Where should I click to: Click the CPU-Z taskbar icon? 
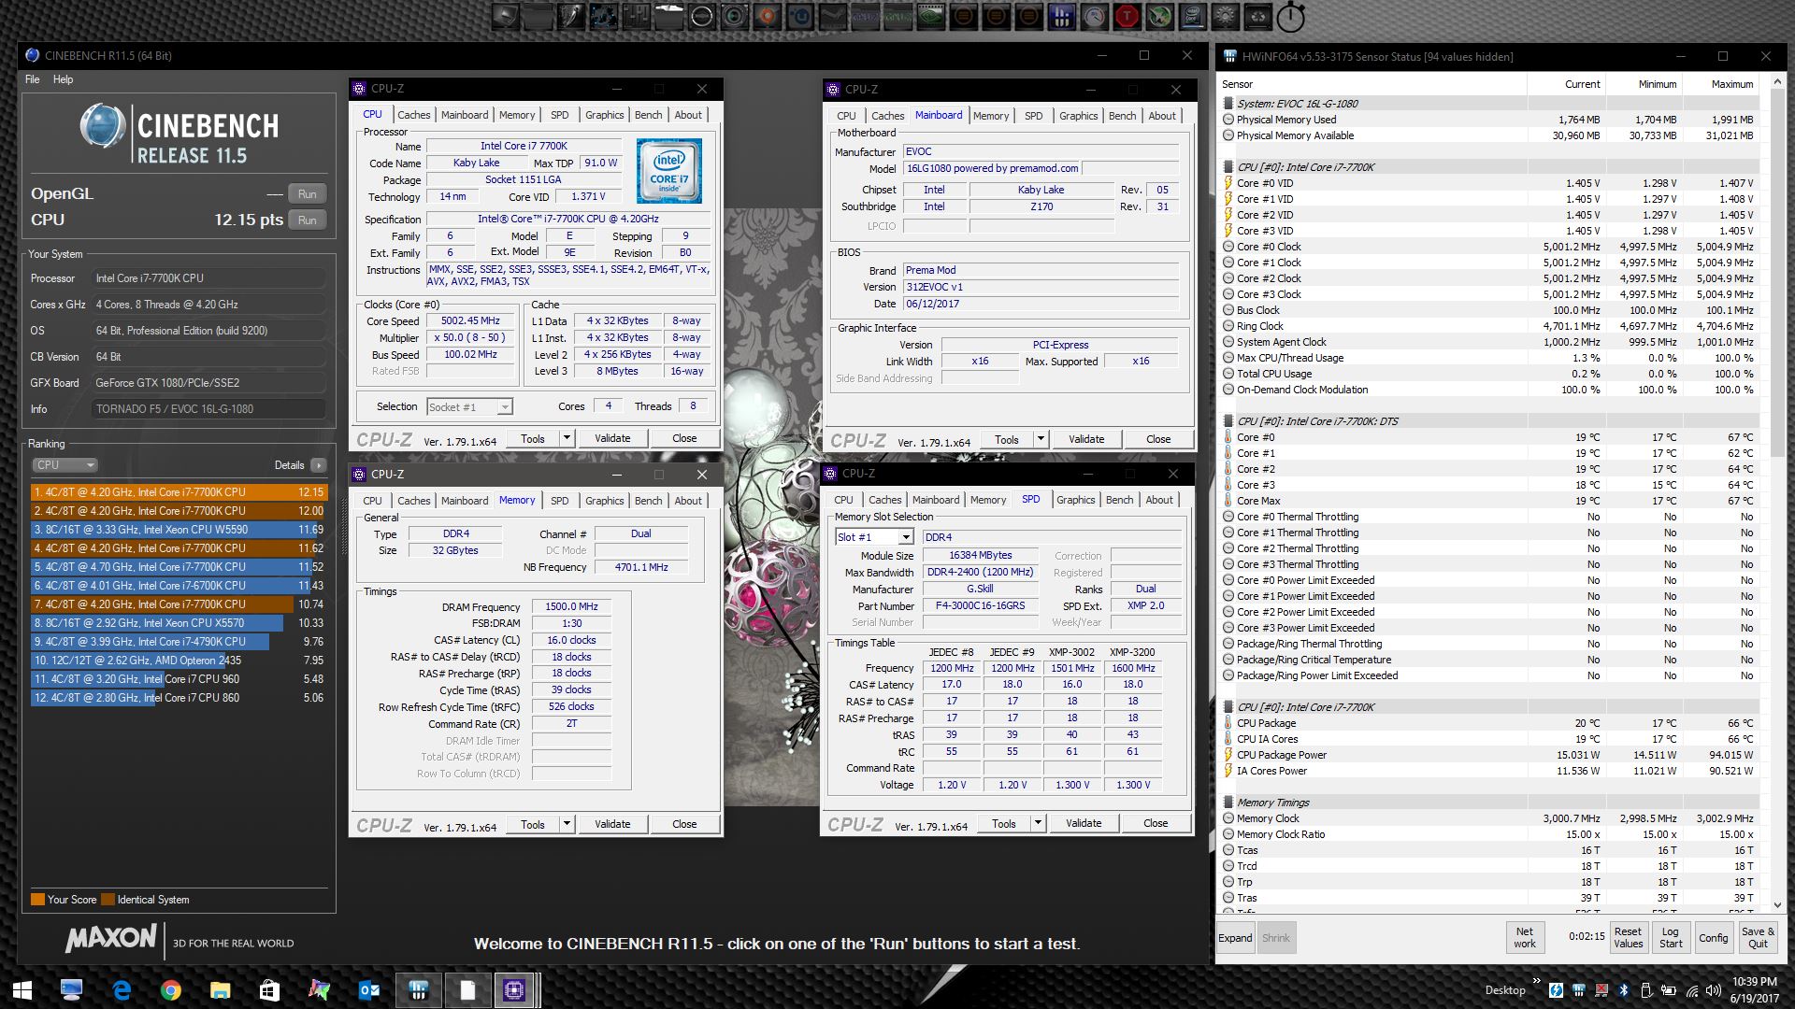point(513,989)
